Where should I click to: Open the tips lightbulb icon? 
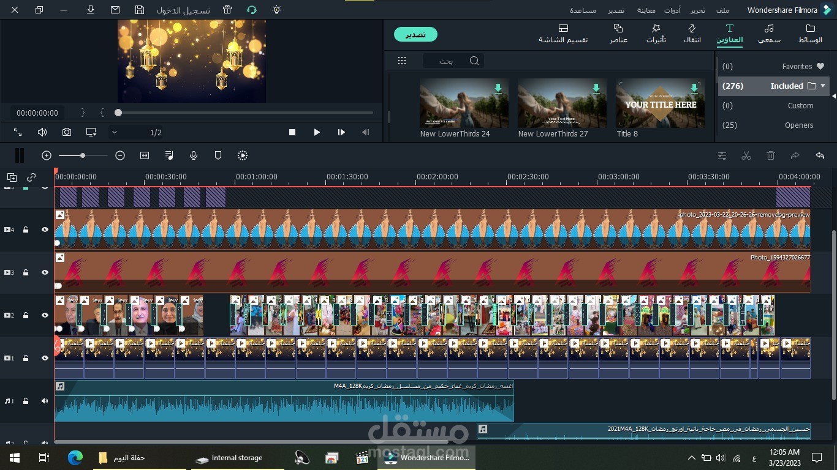pyautogui.click(x=277, y=10)
